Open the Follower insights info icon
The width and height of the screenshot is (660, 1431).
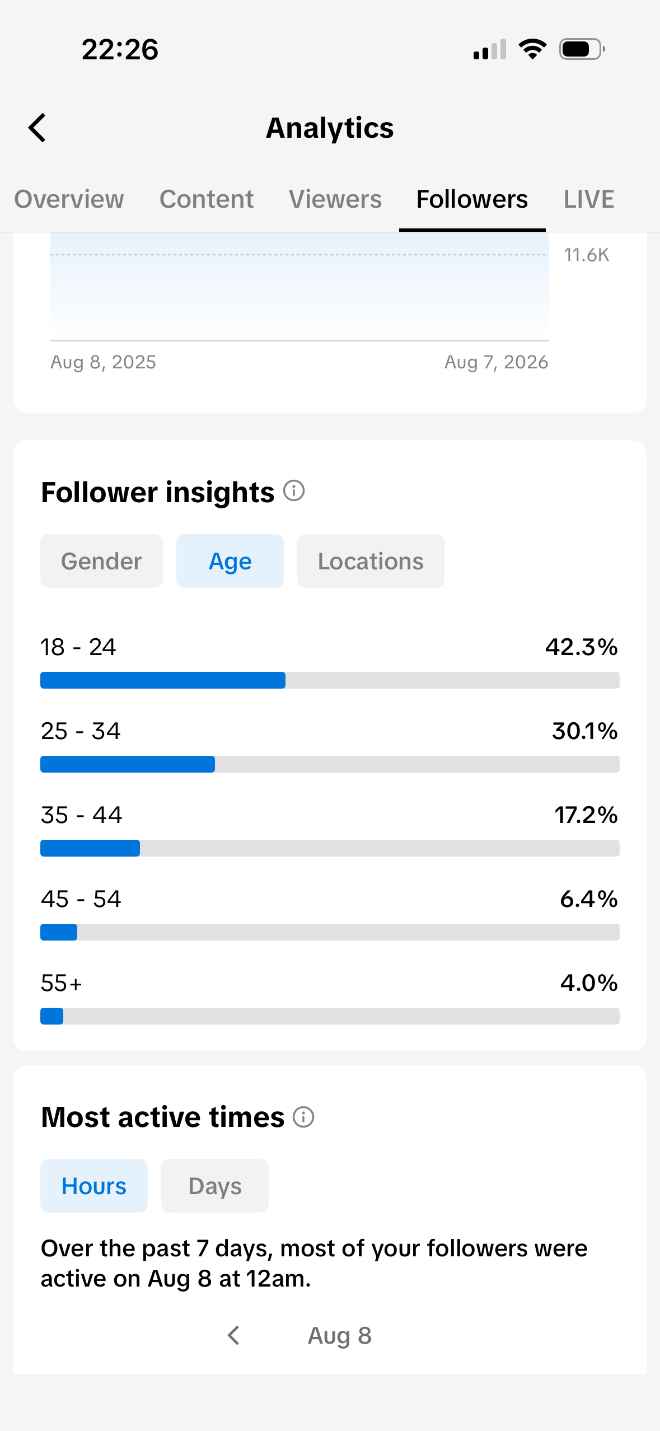tap(294, 491)
